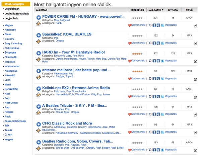Play Keiichi.net EX2 Anime Radio
The image size is (201, 155).
(x=39, y=89)
